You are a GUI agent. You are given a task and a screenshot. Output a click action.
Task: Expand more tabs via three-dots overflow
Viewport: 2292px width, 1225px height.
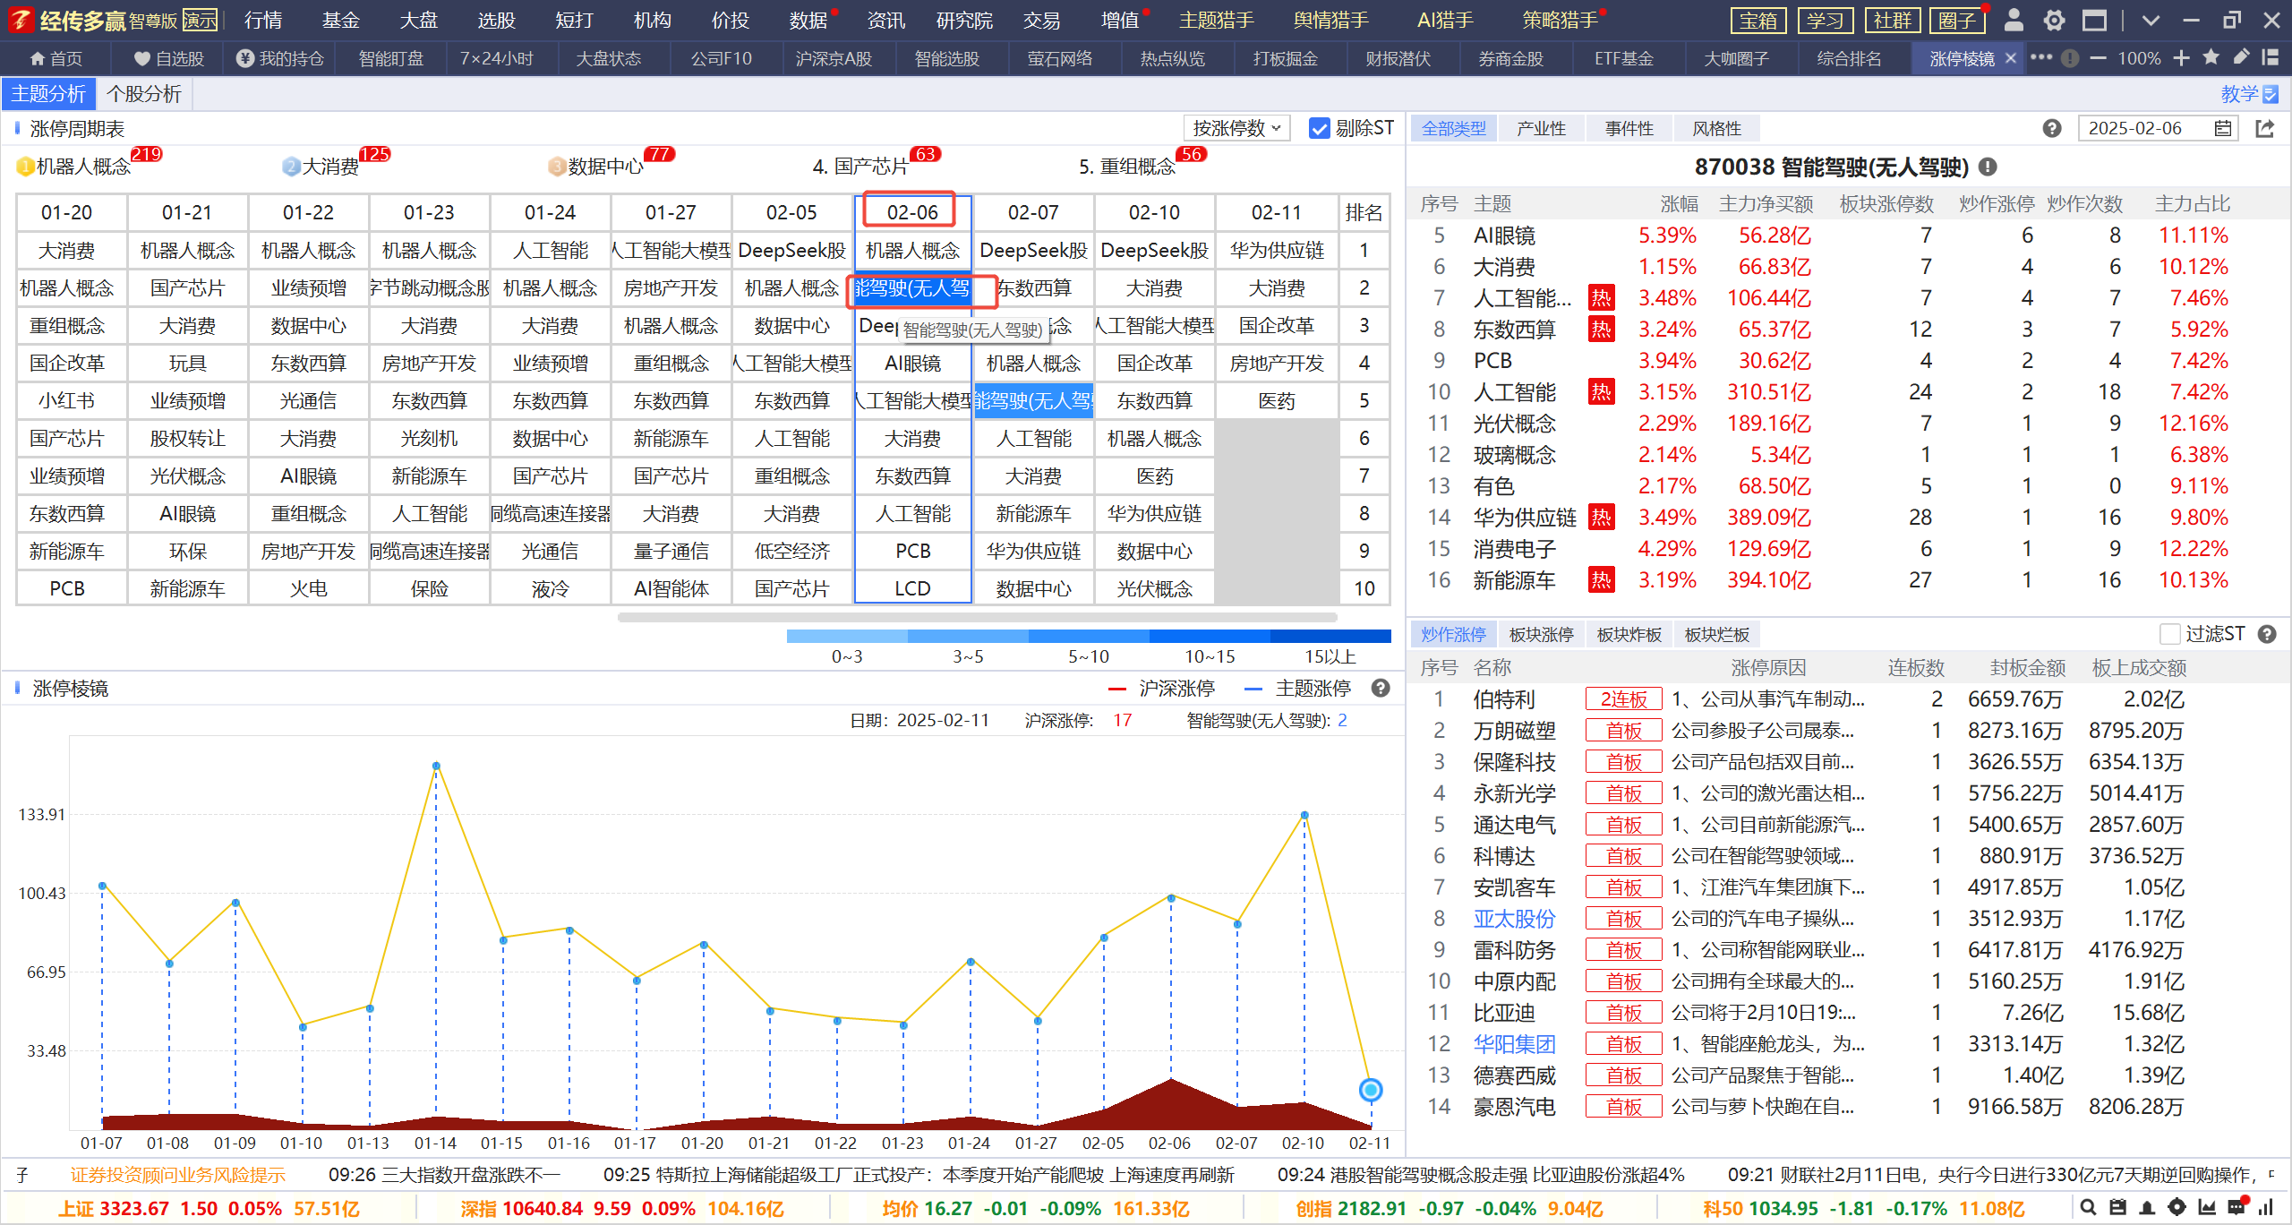coord(2041,58)
